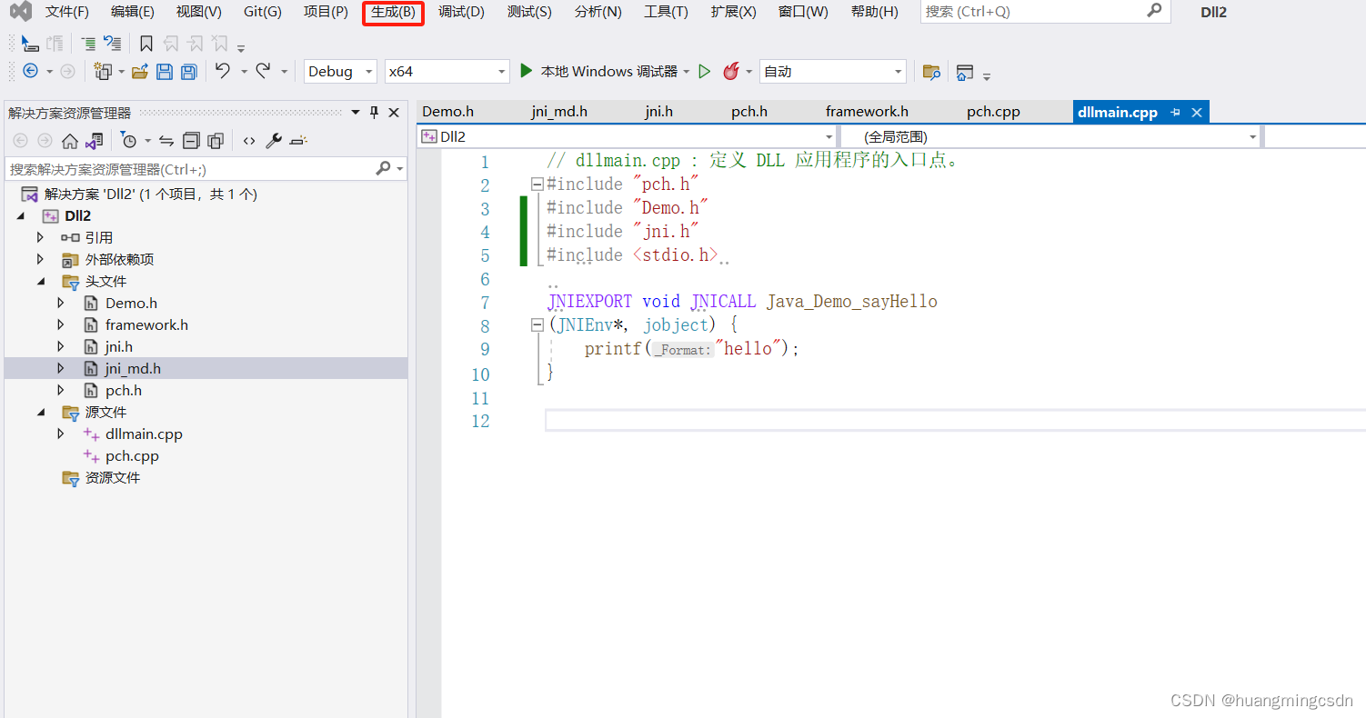Switch views with the Solution Explorer VS icon
This screenshot has width=1366, height=718.
(94, 141)
